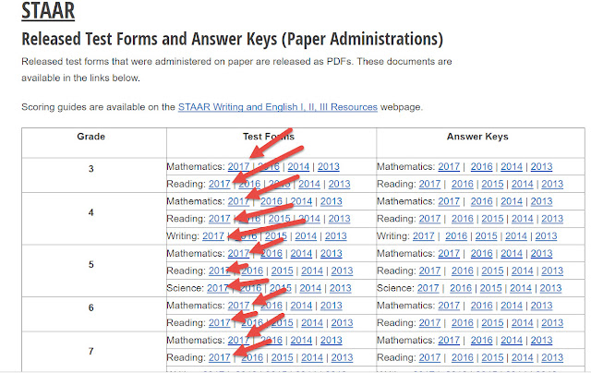Open Grade 6 Mathematics 2014 test form
This screenshot has height=373, width=591.
301,306
